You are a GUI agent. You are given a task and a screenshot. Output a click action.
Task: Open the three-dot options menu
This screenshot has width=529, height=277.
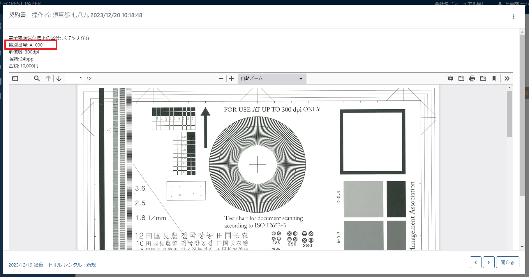pos(514,17)
